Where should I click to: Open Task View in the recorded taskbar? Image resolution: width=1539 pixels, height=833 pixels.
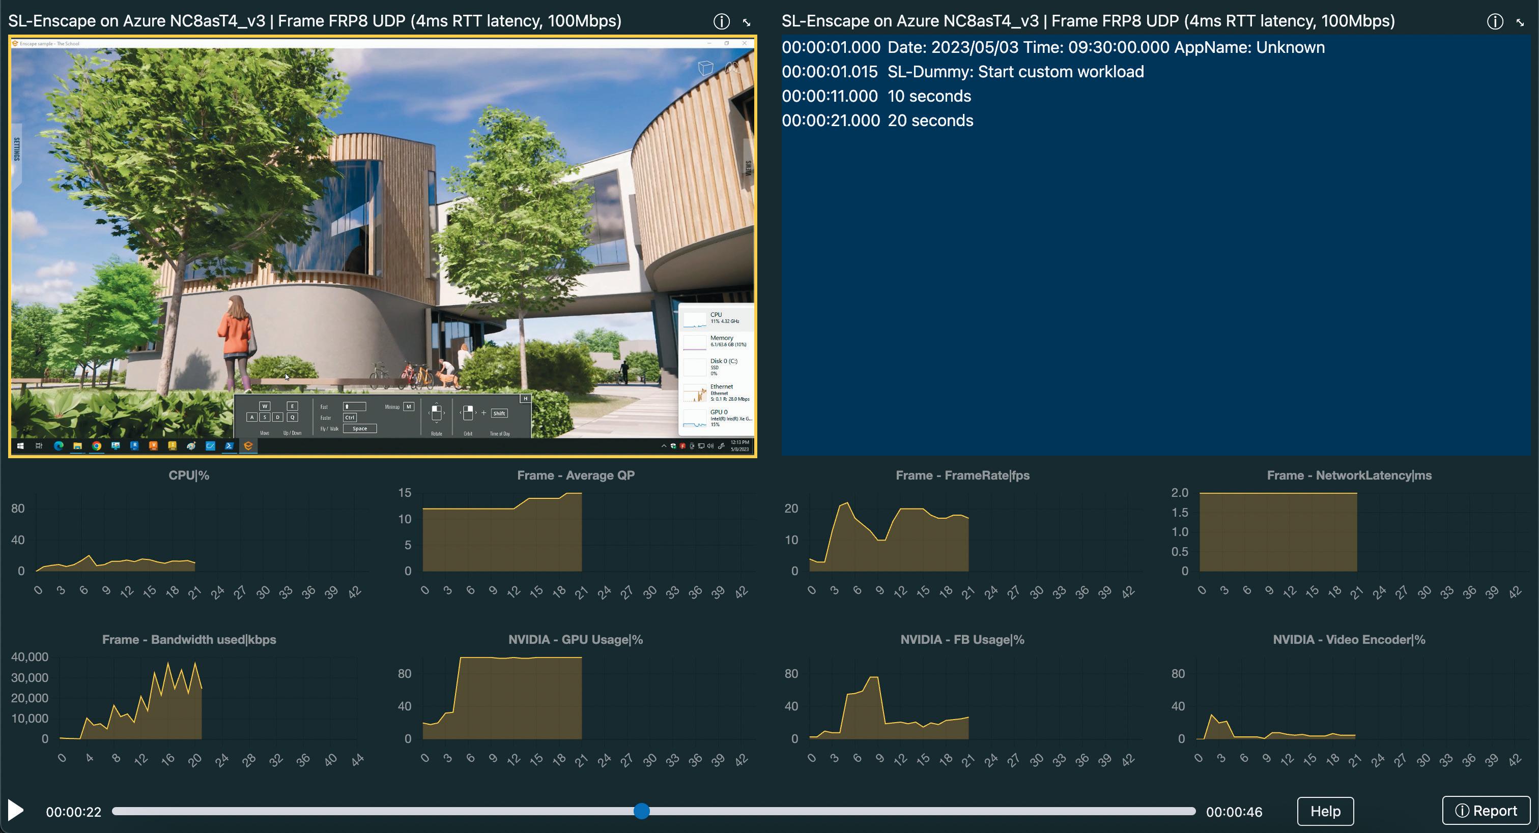coord(39,446)
